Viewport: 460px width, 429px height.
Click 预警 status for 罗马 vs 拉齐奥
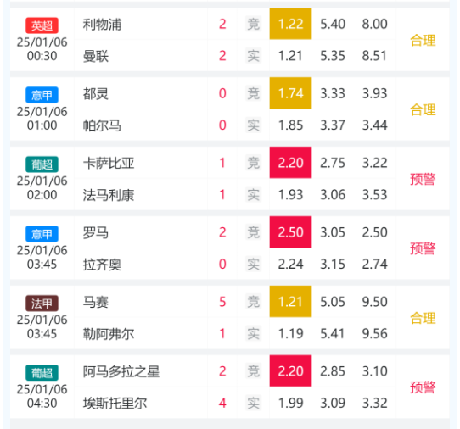click(423, 248)
